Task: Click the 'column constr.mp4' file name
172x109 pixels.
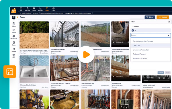Action: [x=148, y=85]
